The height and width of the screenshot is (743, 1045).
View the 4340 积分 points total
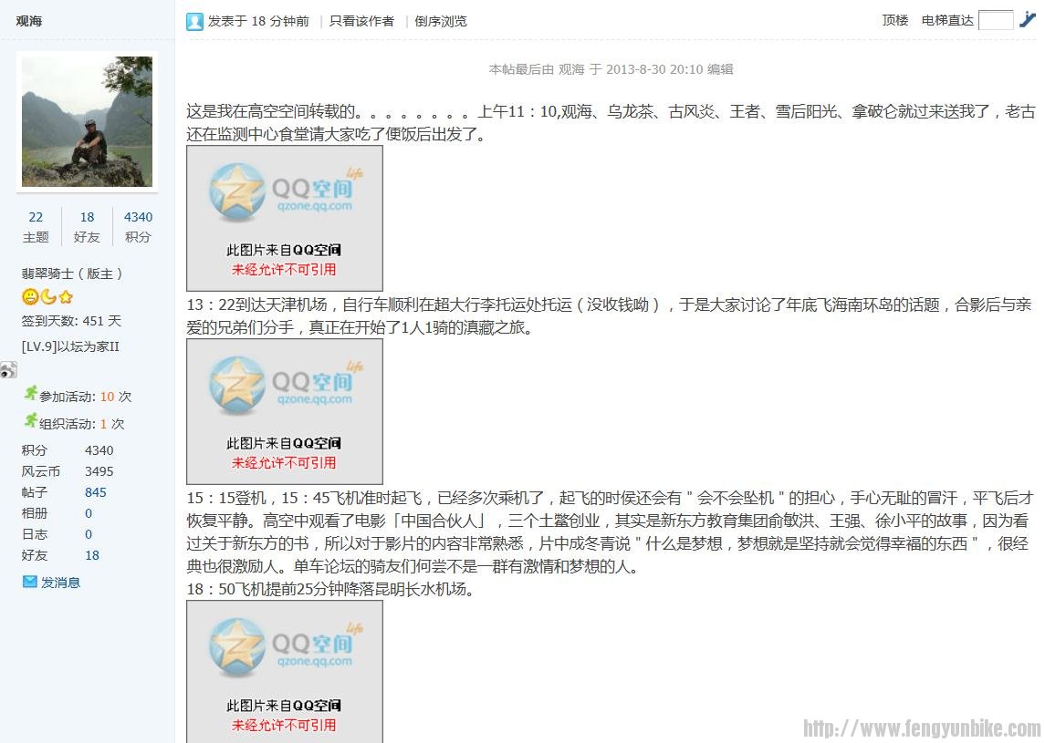click(x=139, y=217)
